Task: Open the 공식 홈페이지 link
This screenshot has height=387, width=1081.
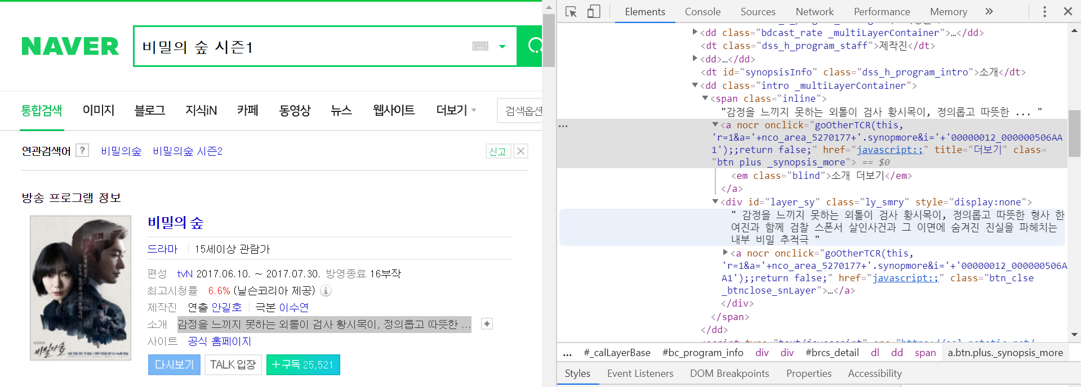Action: click(x=219, y=341)
